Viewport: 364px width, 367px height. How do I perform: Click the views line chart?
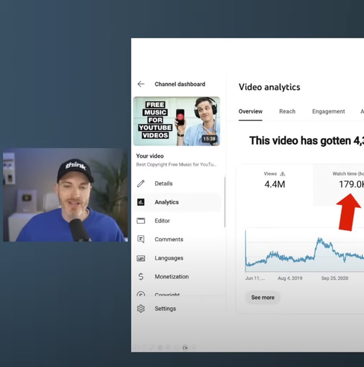(x=305, y=251)
